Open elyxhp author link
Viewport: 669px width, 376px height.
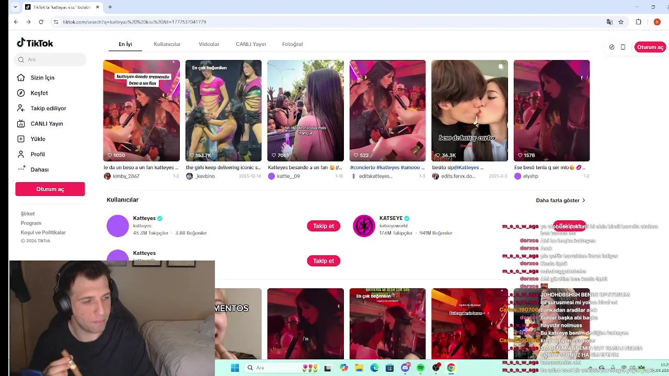pos(530,177)
